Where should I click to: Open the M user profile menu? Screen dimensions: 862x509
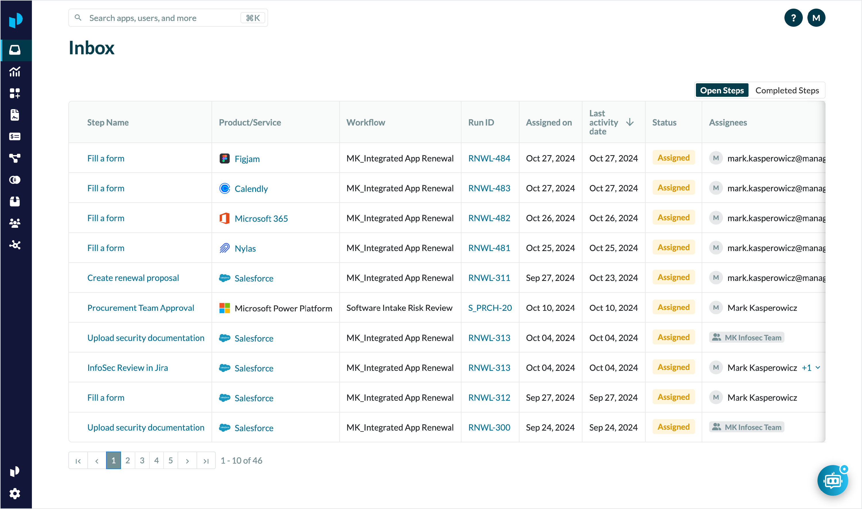pyautogui.click(x=816, y=18)
